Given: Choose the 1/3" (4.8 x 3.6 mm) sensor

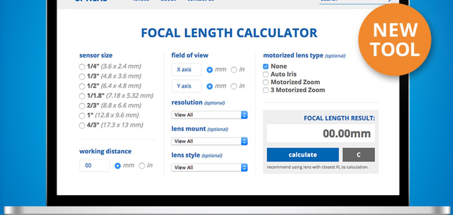Looking at the screenshot, I should point(82,77).
